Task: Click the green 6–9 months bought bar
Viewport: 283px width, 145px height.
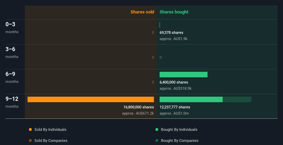Action: tap(183, 75)
